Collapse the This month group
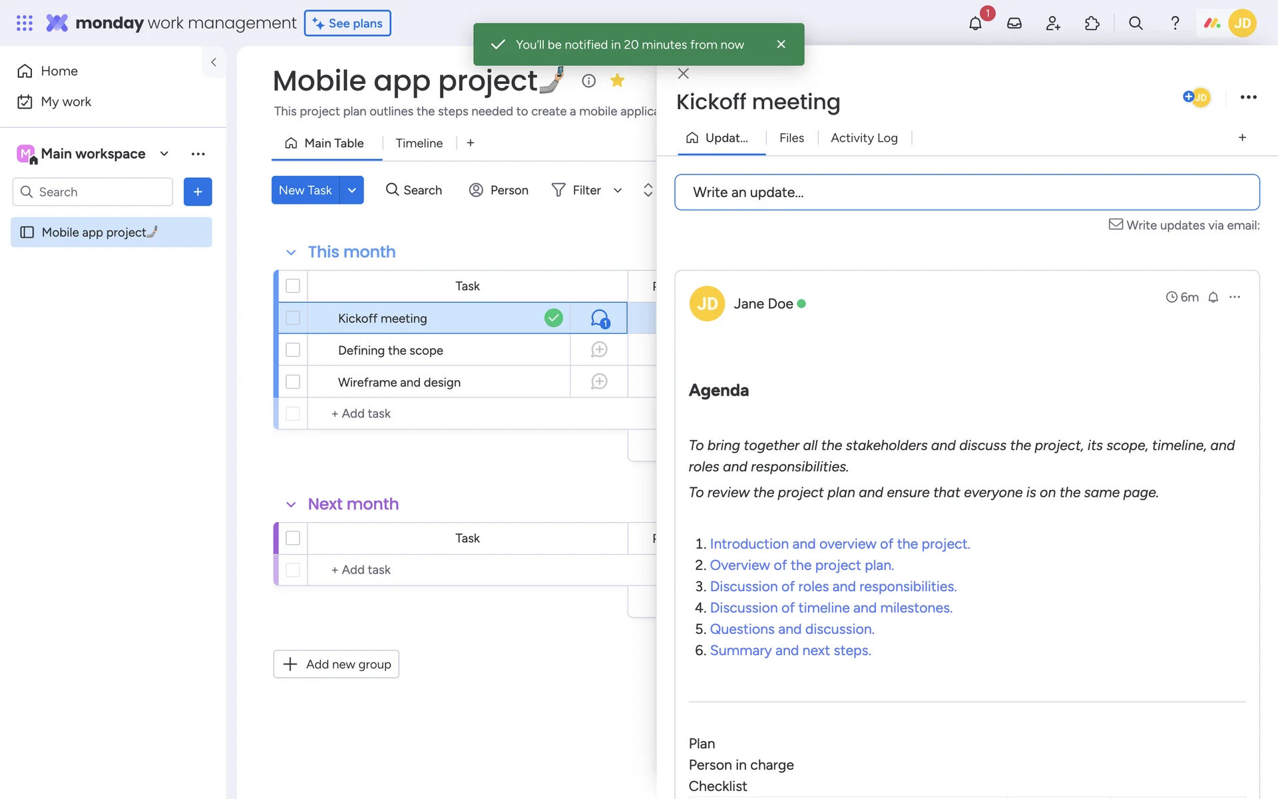Viewport: 1278px width, 799px height. pos(291,252)
